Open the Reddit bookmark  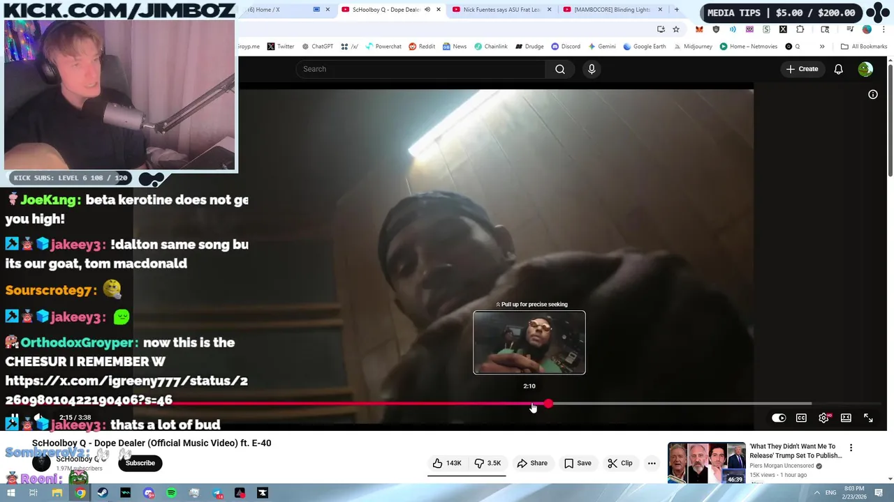(422, 47)
